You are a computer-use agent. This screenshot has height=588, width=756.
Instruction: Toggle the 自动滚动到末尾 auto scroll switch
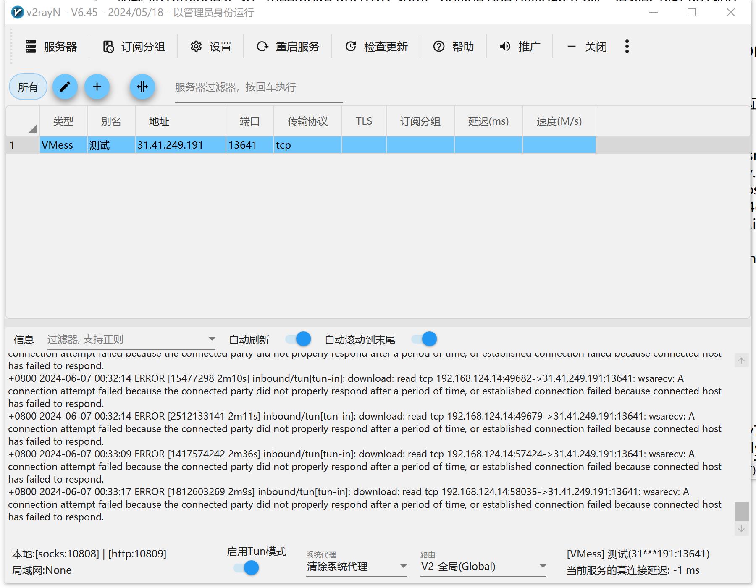(424, 339)
